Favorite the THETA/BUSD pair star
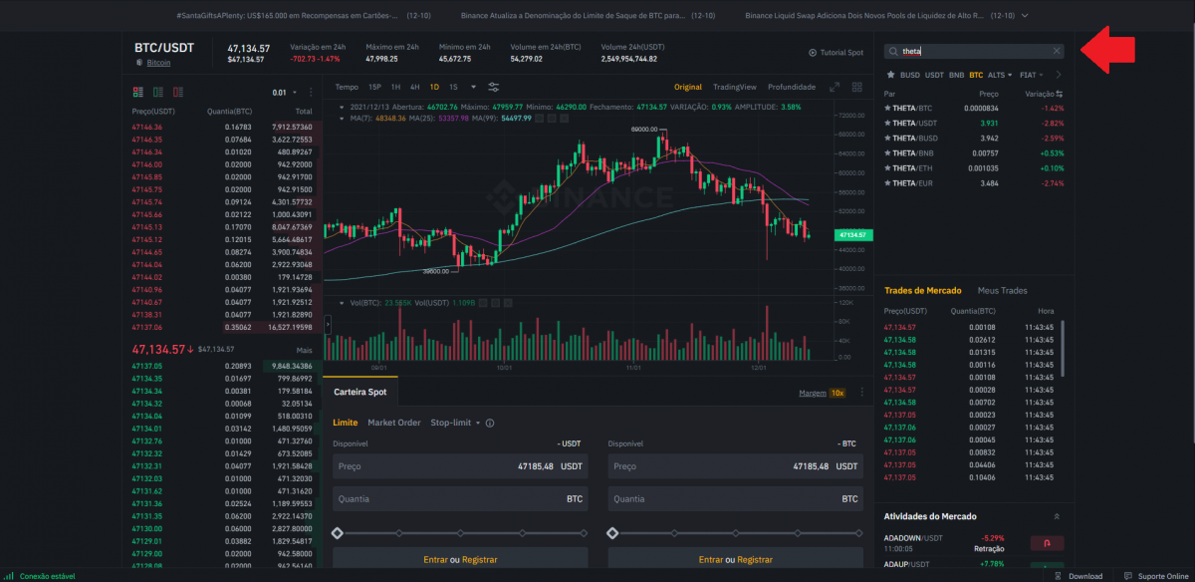Screen dimensions: 1195x582 (x=888, y=138)
